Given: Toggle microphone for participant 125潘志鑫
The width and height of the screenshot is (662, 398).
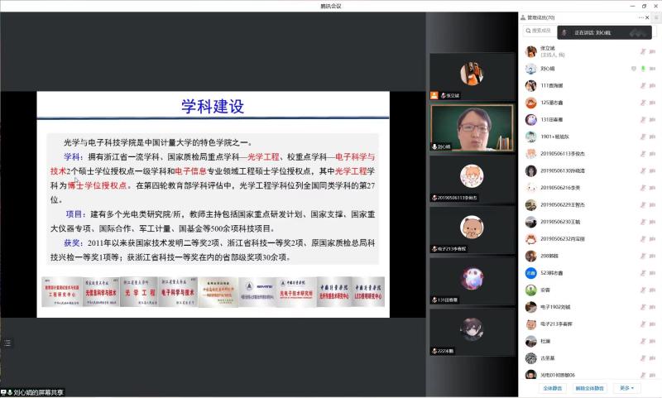Looking at the screenshot, I should click(x=642, y=103).
